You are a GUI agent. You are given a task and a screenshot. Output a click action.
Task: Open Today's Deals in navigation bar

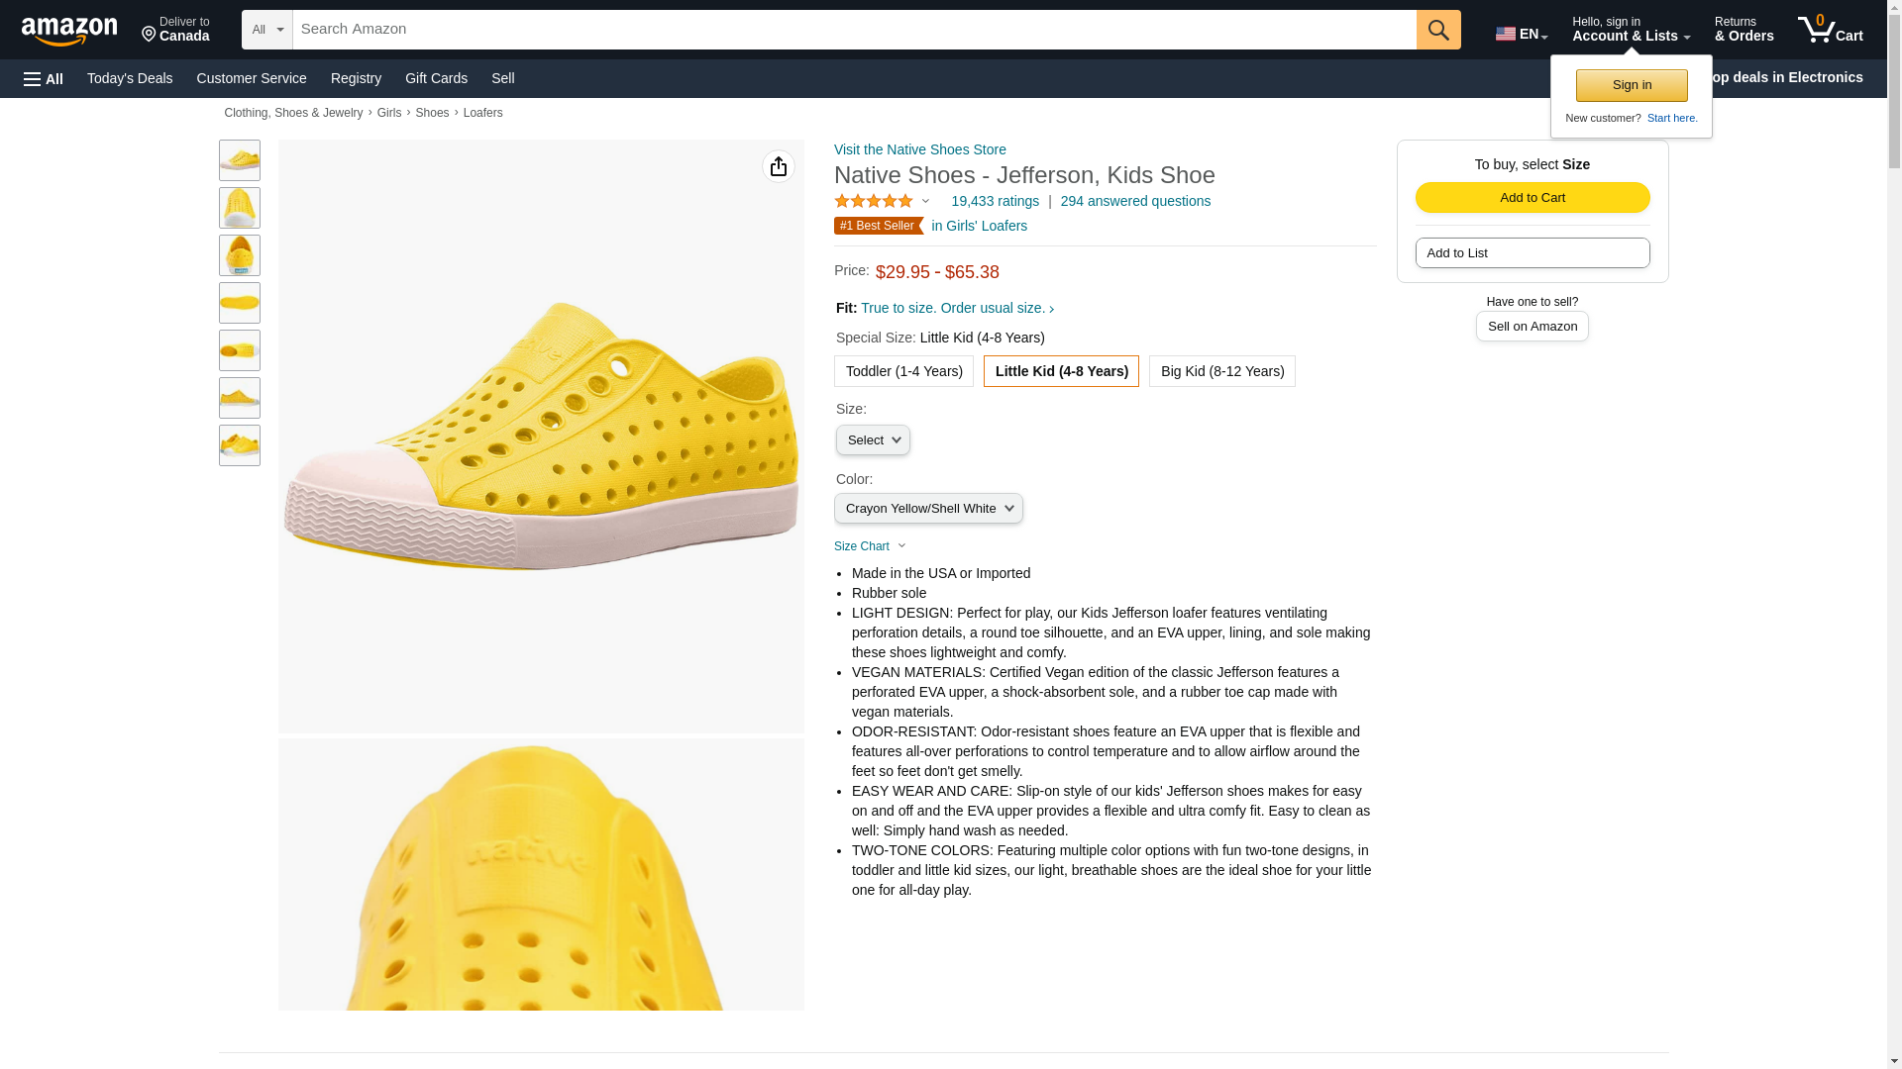point(130,78)
